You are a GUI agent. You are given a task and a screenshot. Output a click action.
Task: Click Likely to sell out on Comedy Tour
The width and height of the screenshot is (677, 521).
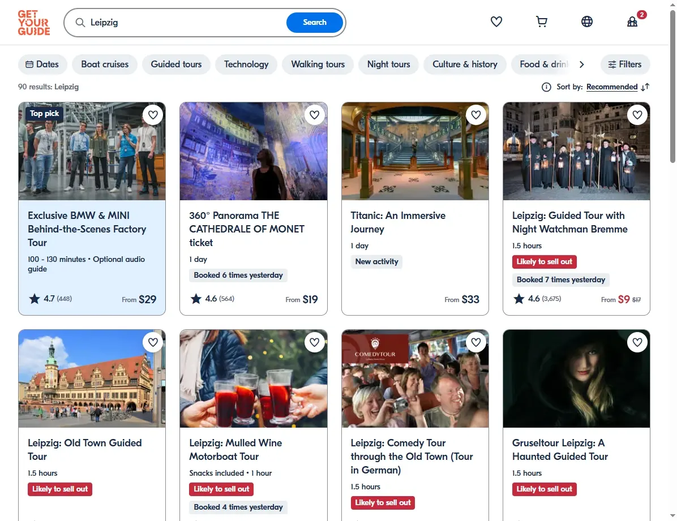pos(383,503)
